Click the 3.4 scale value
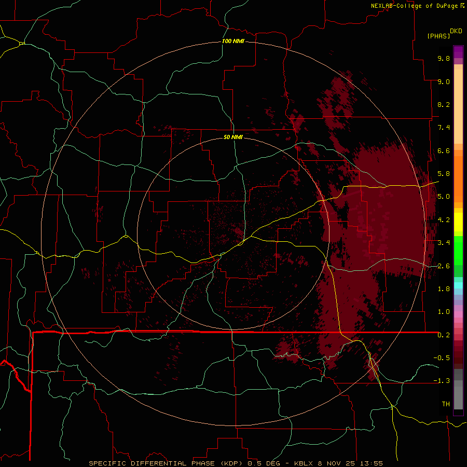This screenshot has width=467, height=467. click(x=444, y=243)
